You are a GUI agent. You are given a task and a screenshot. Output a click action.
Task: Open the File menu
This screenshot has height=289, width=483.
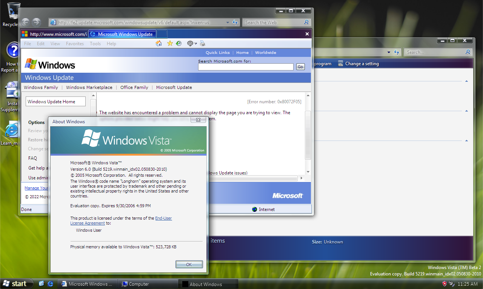click(x=28, y=44)
